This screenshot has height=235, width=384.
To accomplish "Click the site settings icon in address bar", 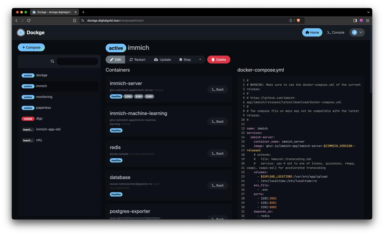I will (x=83, y=20).
